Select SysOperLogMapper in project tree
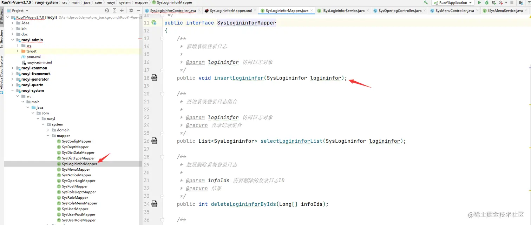The width and height of the screenshot is (531, 225). tap(79, 180)
